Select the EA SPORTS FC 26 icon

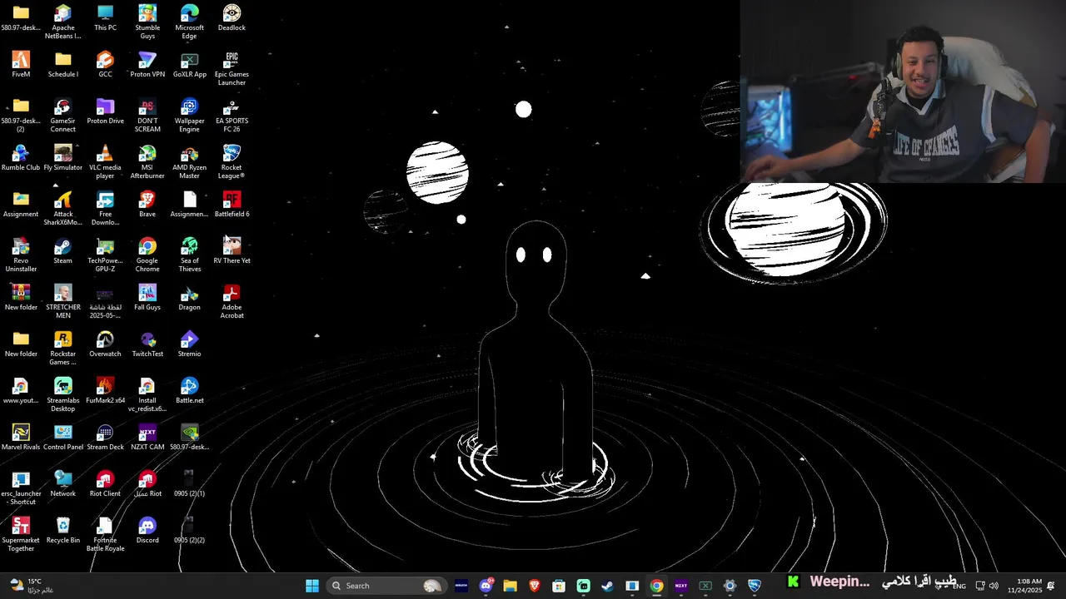click(232, 115)
